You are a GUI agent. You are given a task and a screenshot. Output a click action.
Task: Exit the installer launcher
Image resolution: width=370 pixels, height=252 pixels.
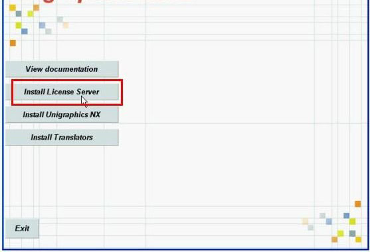point(22,228)
